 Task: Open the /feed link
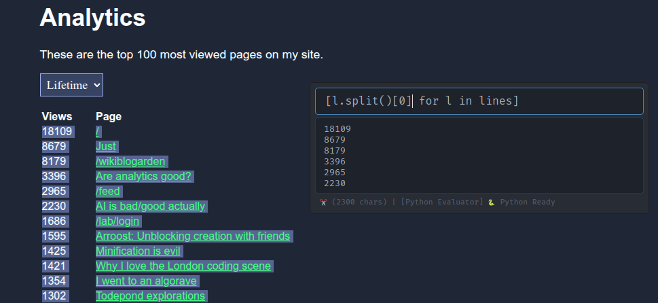[108, 192]
